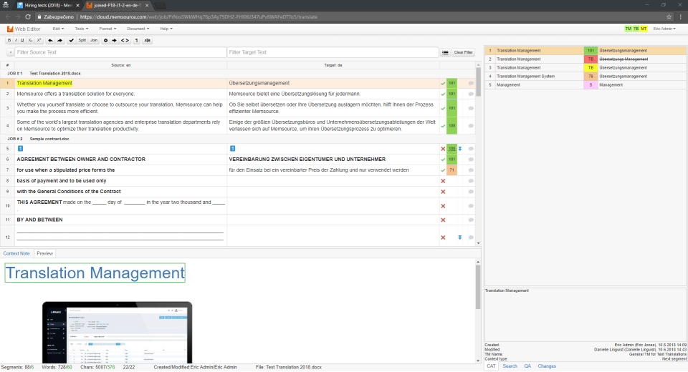This screenshot has width=688, height=372.
Task: Open the Help menu
Action: tap(166, 29)
